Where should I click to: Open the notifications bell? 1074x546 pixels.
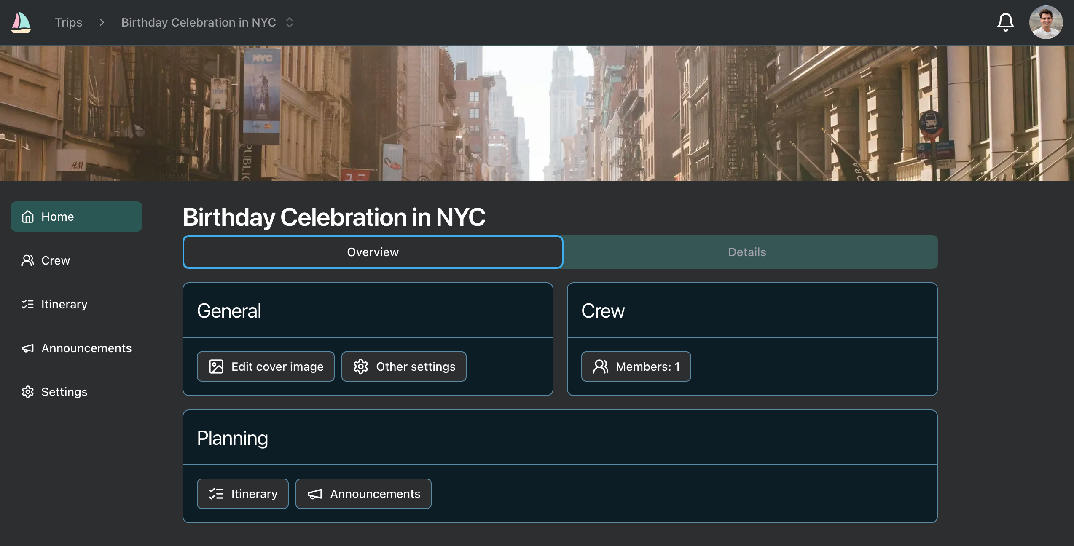tap(1005, 22)
